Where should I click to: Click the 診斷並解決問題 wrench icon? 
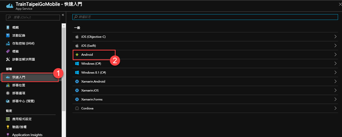(8, 59)
